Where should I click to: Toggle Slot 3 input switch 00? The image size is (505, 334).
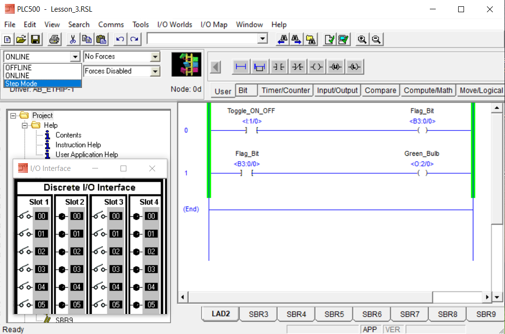[x=100, y=216]
